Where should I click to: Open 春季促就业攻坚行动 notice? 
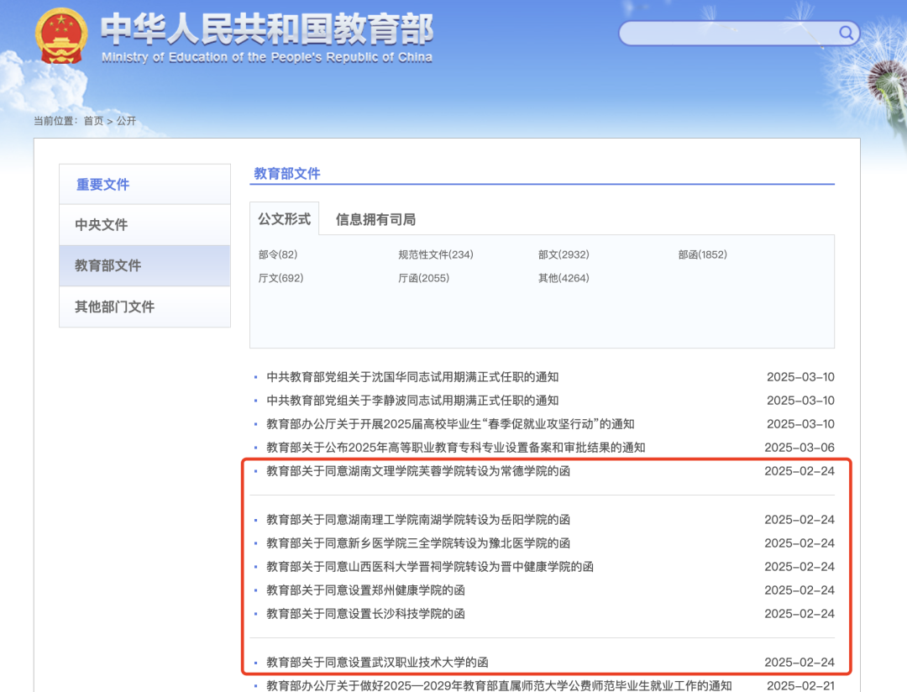pos(450,424)
